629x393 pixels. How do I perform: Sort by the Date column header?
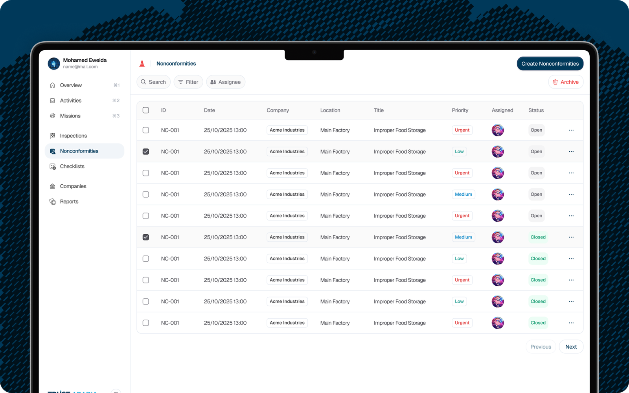210,110
